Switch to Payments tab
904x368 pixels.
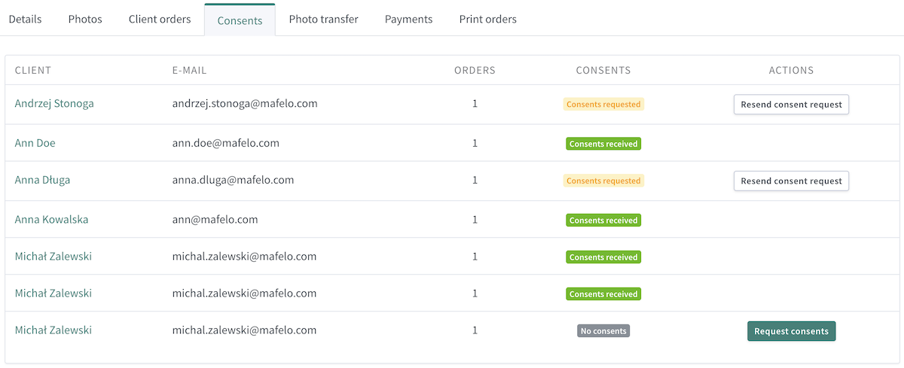[408, 19]
